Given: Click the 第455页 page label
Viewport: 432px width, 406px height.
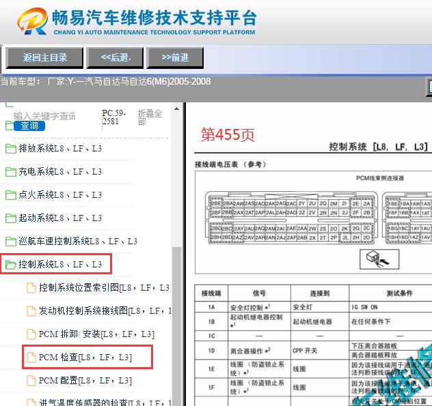Looking at the screenshot, I should pos(228,135).
